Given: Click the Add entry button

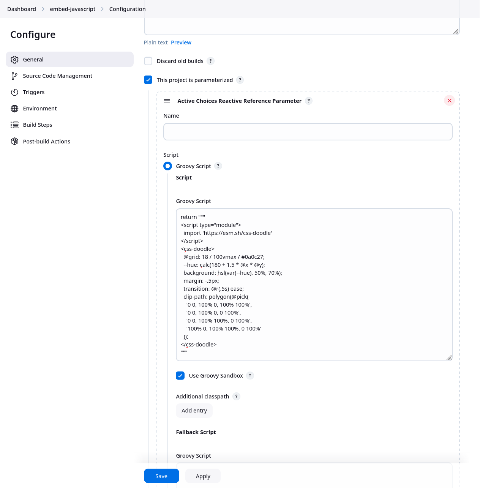Looking at the screenshot, I should pyautogui.click(x=194, y=411).
